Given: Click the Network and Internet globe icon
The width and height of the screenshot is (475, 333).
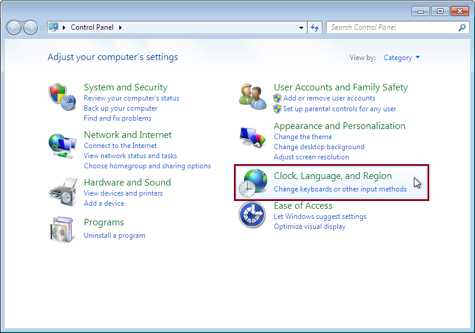Looking at the screenshot, I should click(x=62, y=146).
